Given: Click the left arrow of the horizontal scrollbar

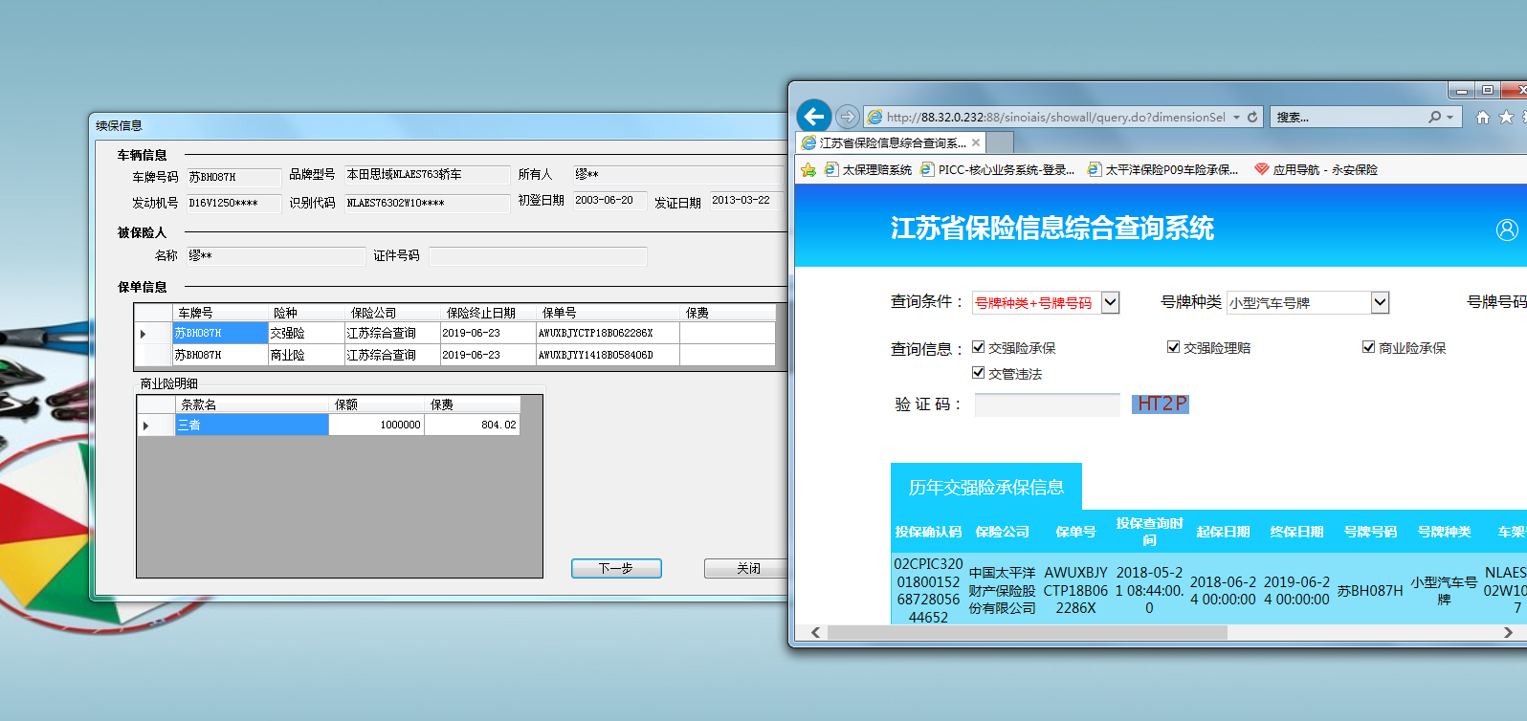Looking at the screenshot, I should coord(815,632).
